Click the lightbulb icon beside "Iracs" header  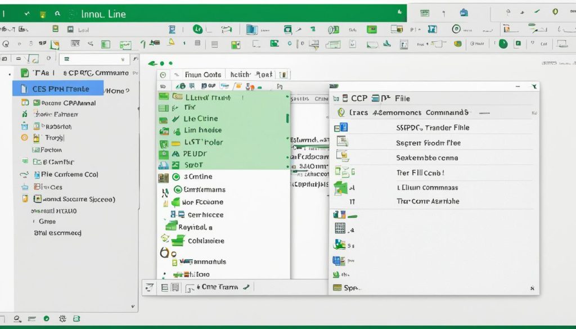click(x=341, y=112)
